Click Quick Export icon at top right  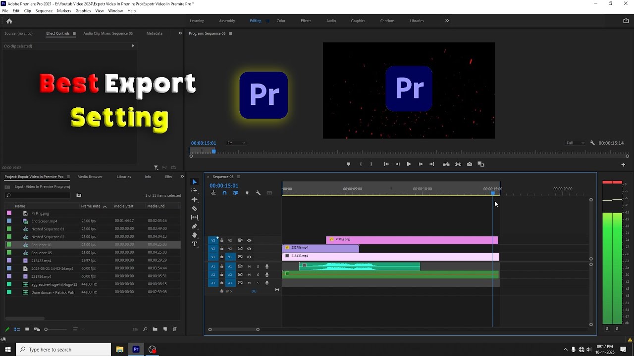[626, 21]
